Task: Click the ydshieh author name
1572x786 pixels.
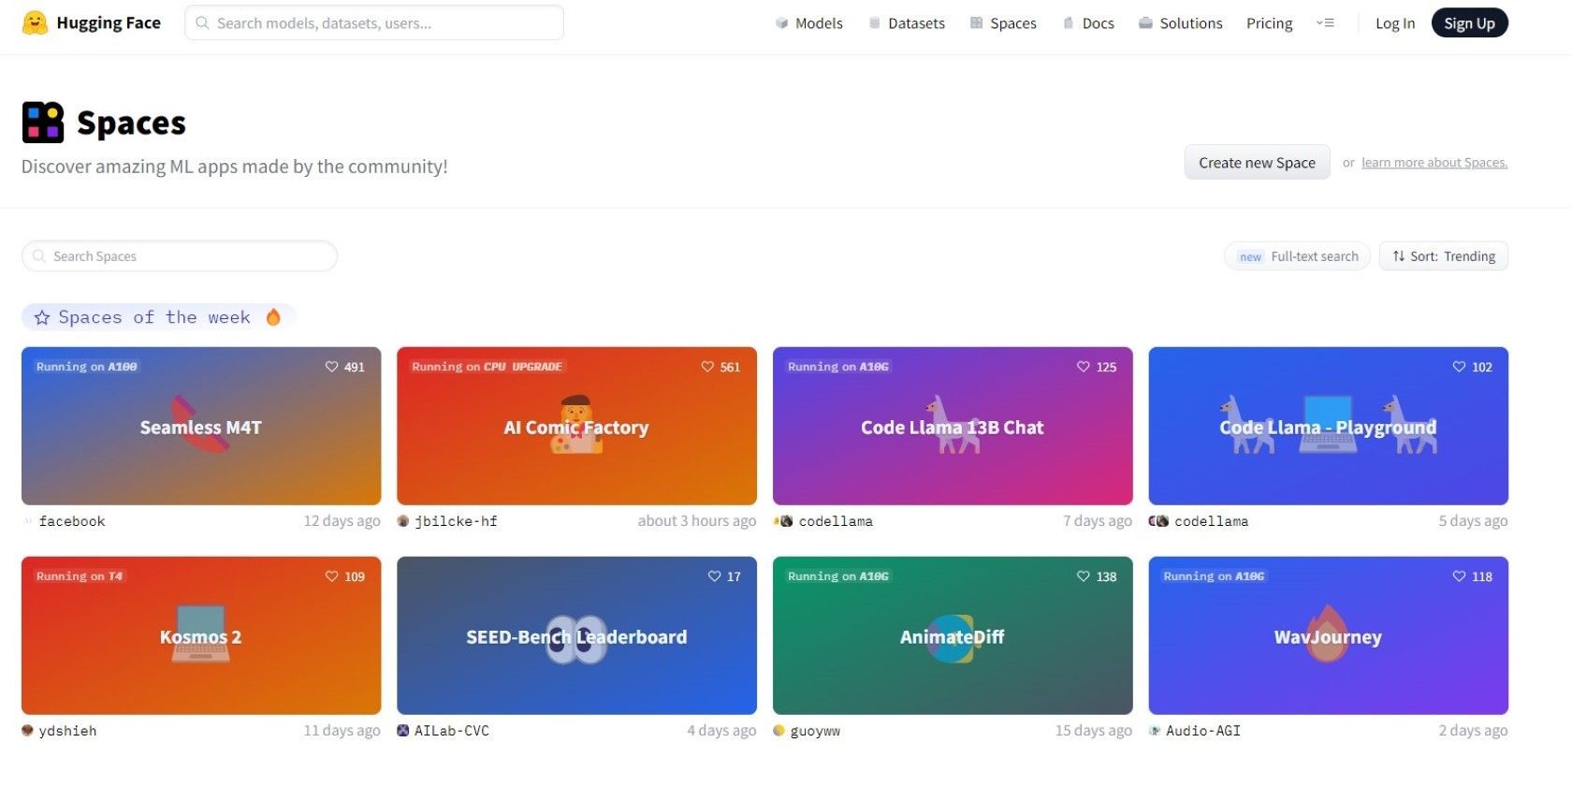Action: 67,731
